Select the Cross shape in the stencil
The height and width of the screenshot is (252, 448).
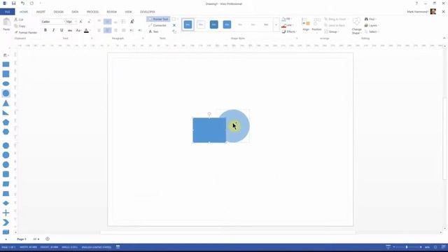coord(6,213)
